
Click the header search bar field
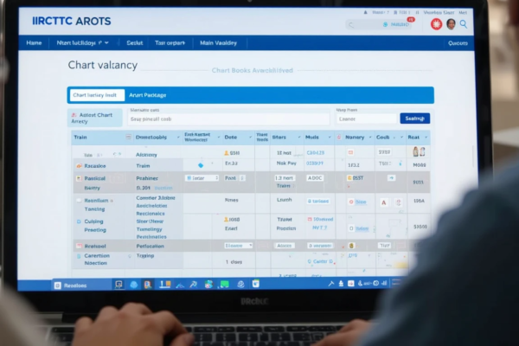378,24
